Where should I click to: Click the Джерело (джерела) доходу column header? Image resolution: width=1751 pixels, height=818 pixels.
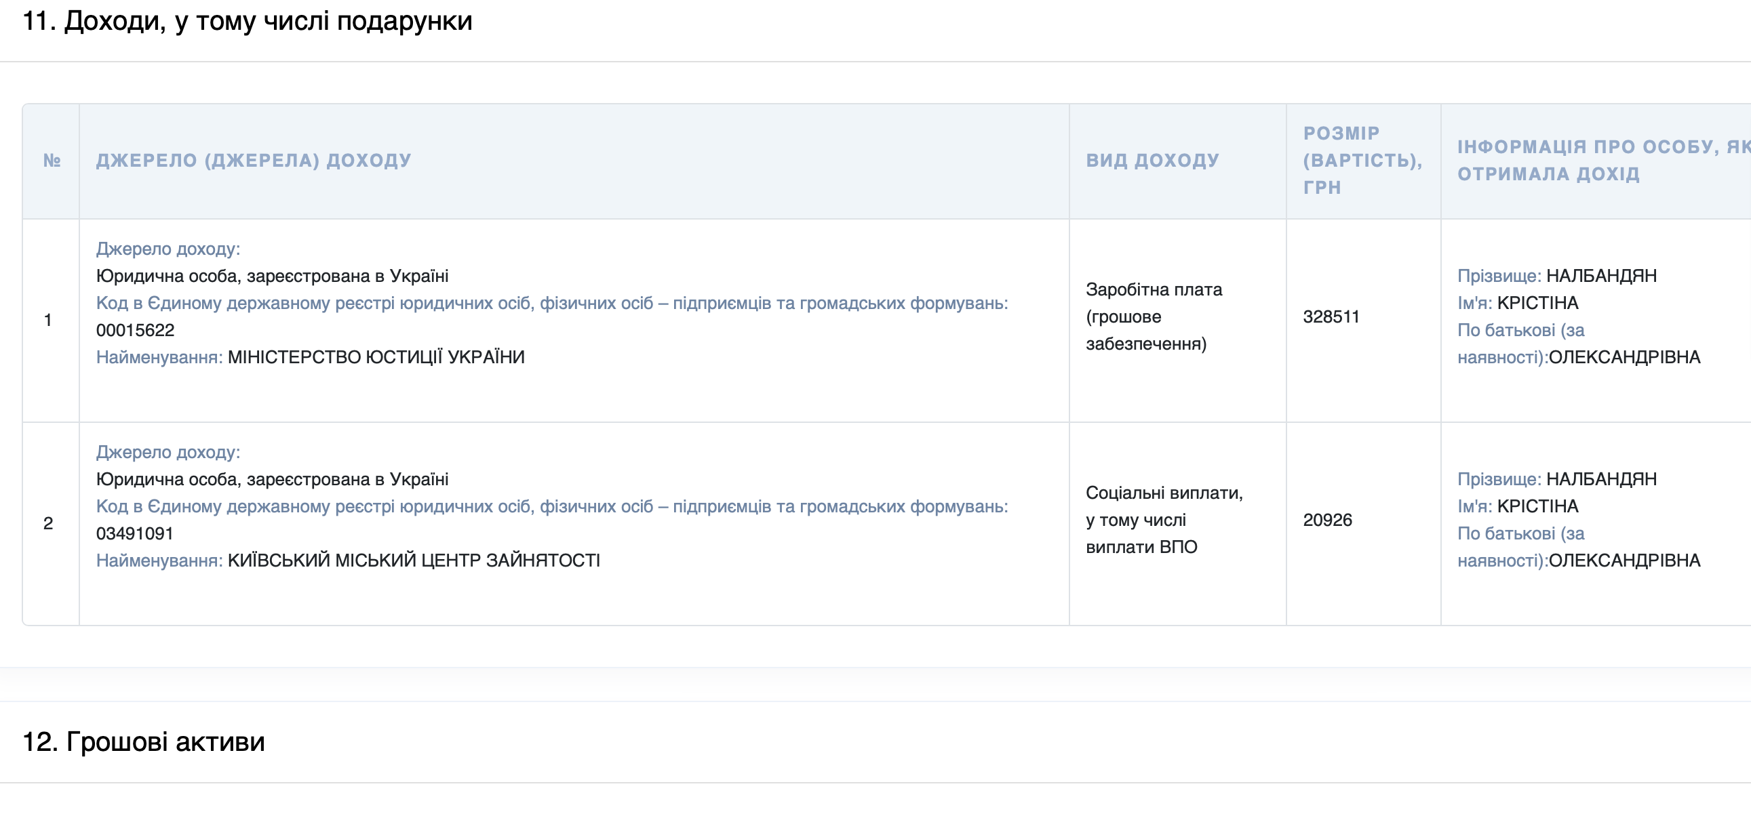point(254,161)
